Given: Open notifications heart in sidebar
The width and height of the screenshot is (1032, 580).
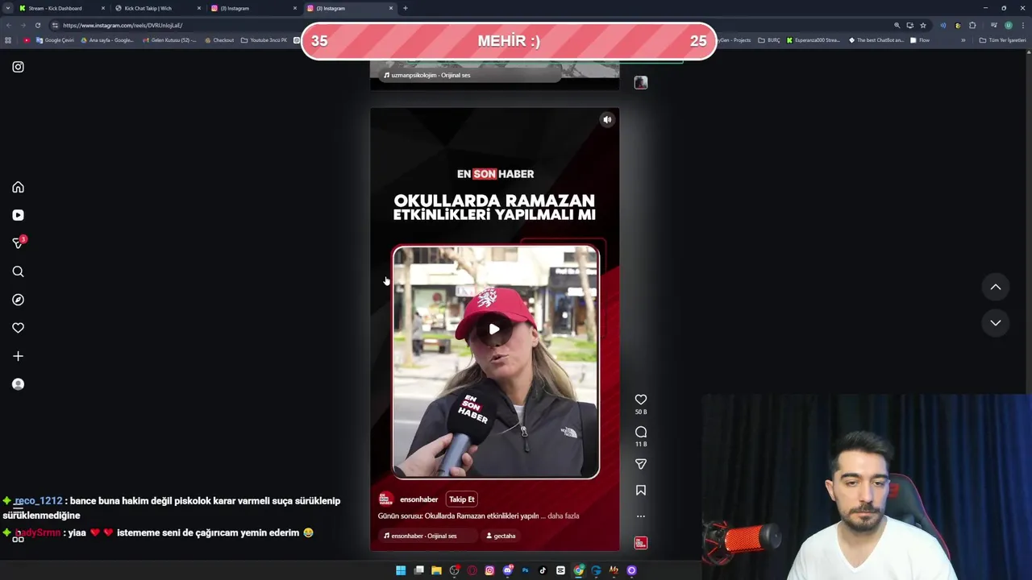Looking at the screenshot, I should pos(18,328).
